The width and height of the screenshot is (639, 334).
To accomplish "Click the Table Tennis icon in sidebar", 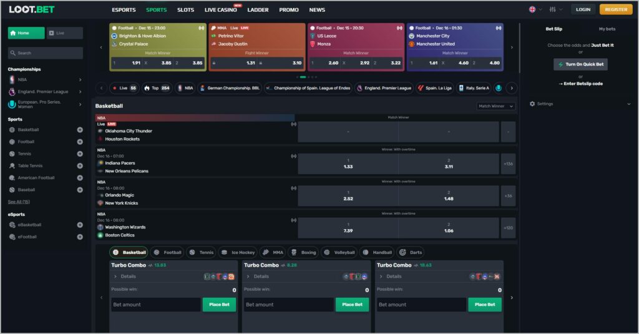I will (12, 166).
